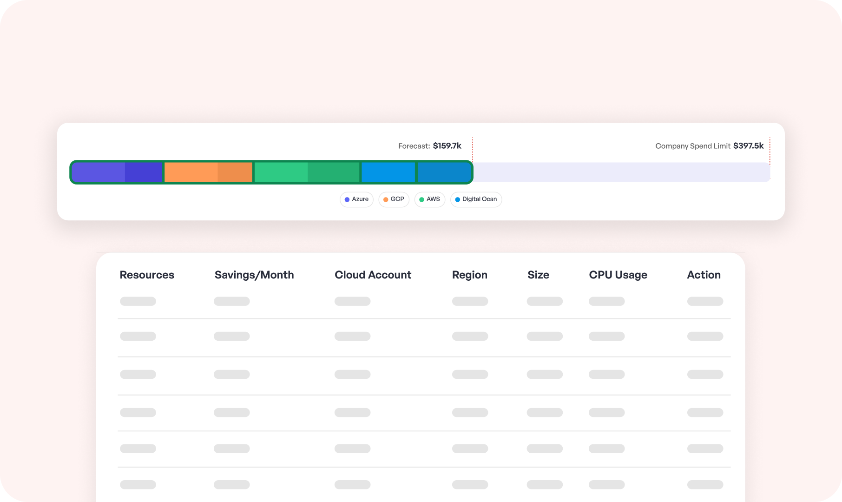
Task: Select the purple Azure segment in the bar
Action: click(x=116, y=172)
